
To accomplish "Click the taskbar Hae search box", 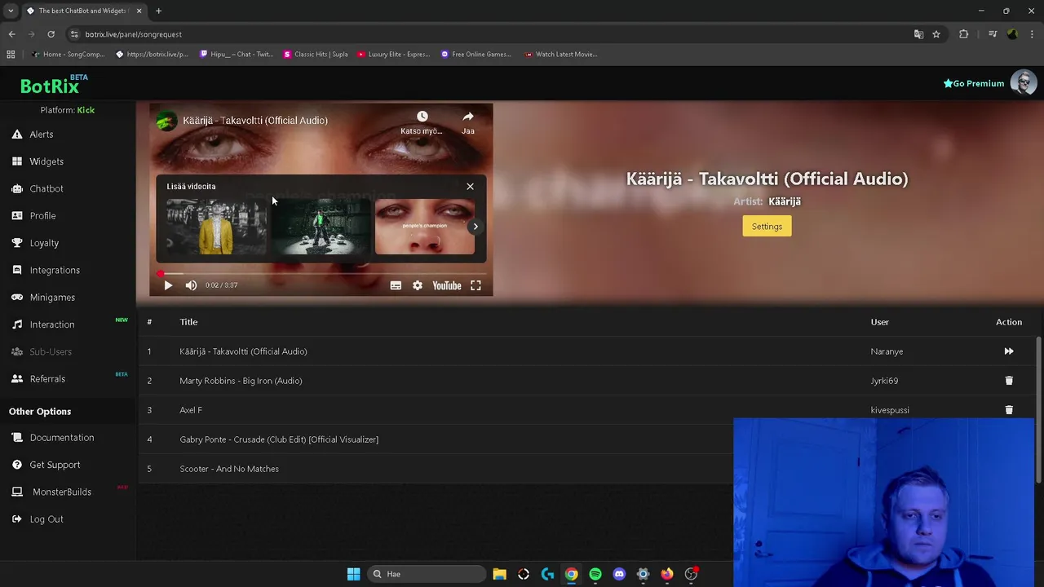I will [x=426, y=574].
